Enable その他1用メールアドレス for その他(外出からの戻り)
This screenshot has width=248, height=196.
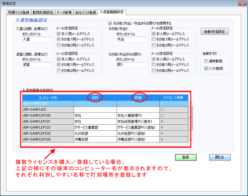pyautogui.click(x=153, y=64)
